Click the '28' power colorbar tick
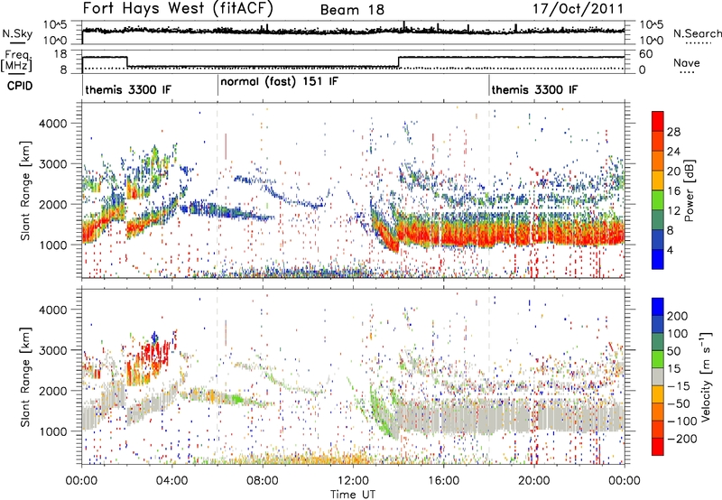722x500 pixels. [673, 132]
